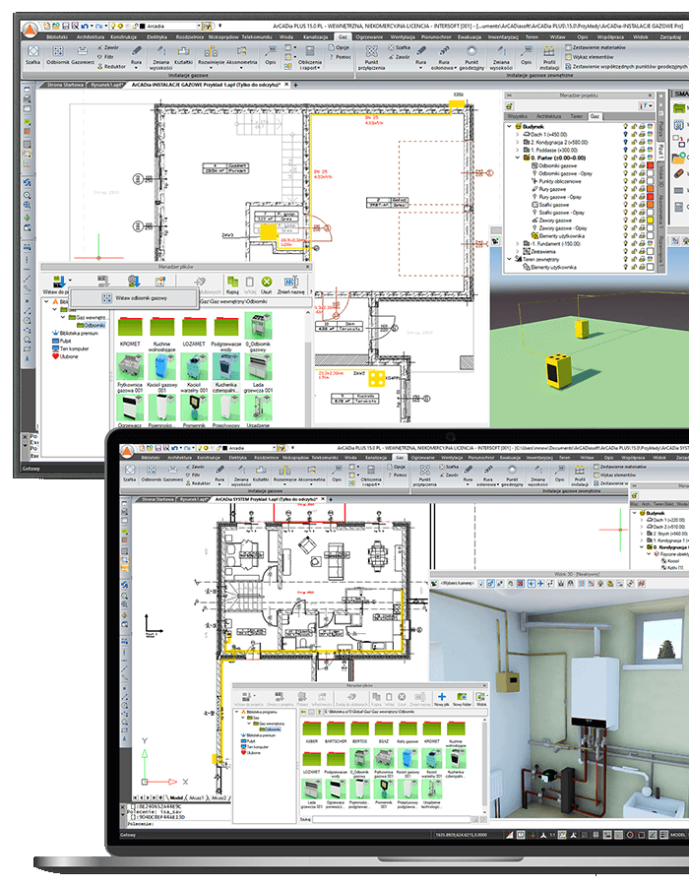Switch to Ogrzewanie ribbon tab in monitor
This screenshot has height=886, width=689.
tap(369, 36)
